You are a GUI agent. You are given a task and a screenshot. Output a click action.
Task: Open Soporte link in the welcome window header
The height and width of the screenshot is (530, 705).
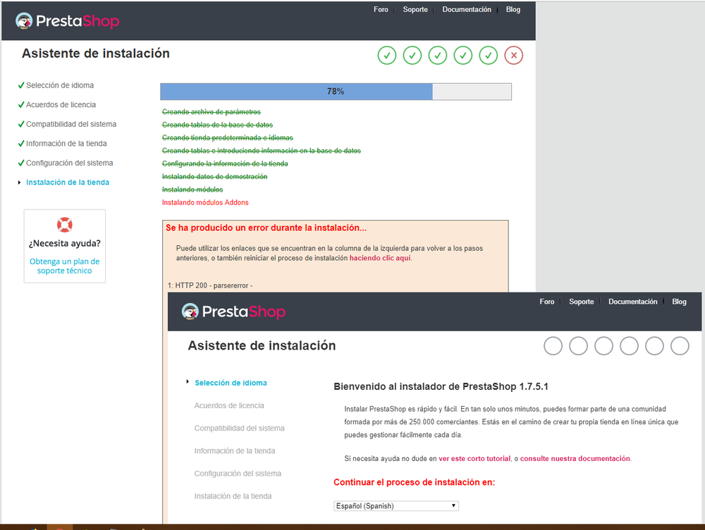pos(582,302)
